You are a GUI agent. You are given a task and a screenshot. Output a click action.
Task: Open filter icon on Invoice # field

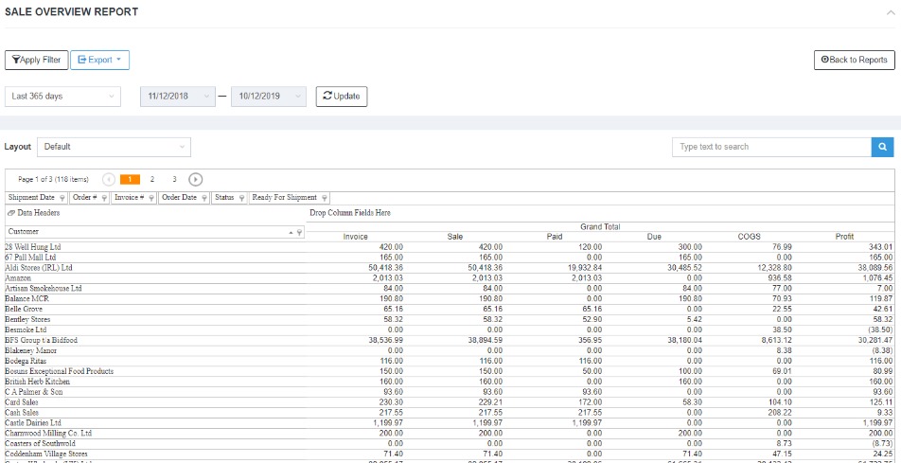click(150, 198)
